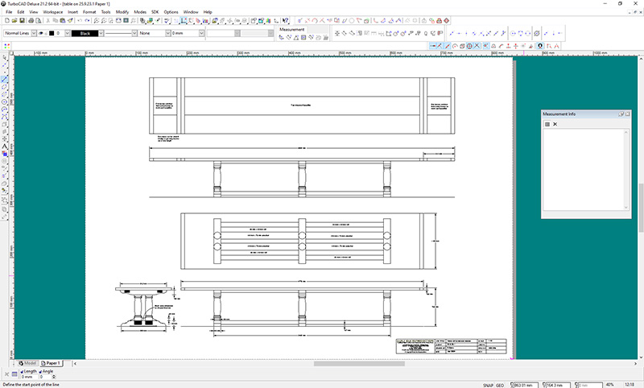Open the Measurement toolbar tab
This screenshot has width=644, height=388.
click(x=292, y=29)
